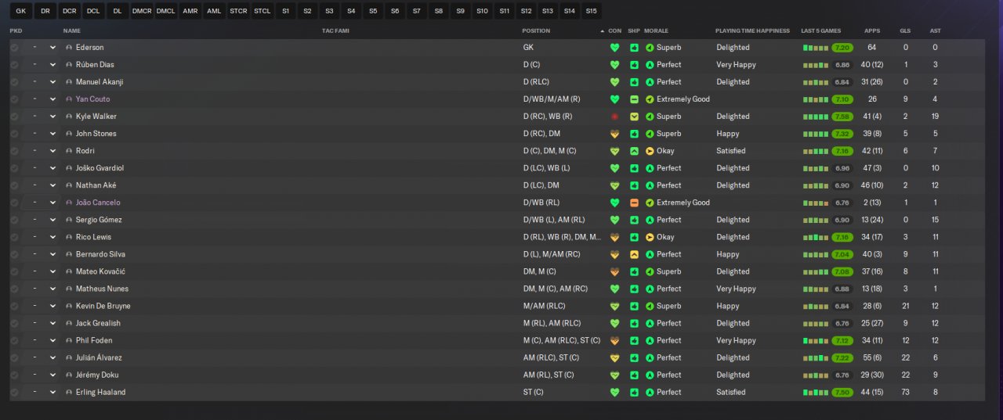Click Jérémy Doku's sharpness icon
Screen dimensions: 1003x420
[634, 375]
